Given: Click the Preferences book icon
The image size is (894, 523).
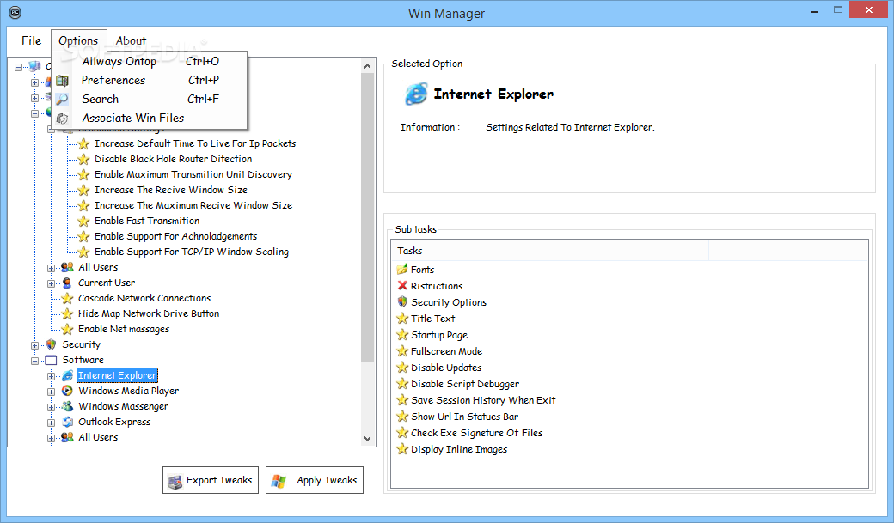Looking at the screenshot, I should 62,81.
